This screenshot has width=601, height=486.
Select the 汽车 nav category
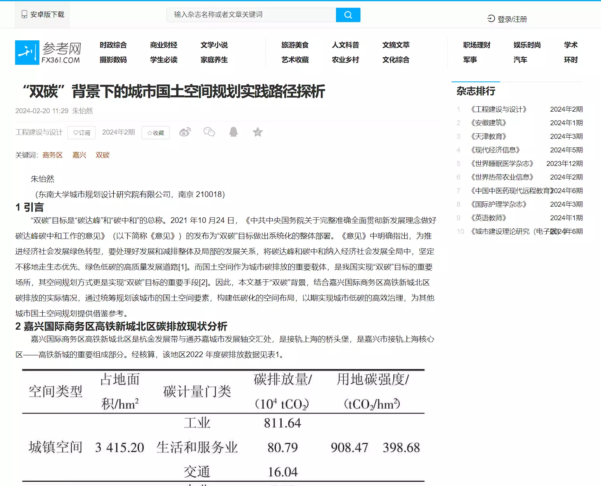pyautogui.click(x=520, y=60)
